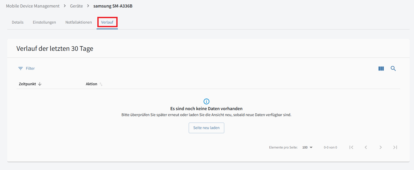Go to the first page
Image resolution: width=414 pixels, height=170 pixels.
351,147
